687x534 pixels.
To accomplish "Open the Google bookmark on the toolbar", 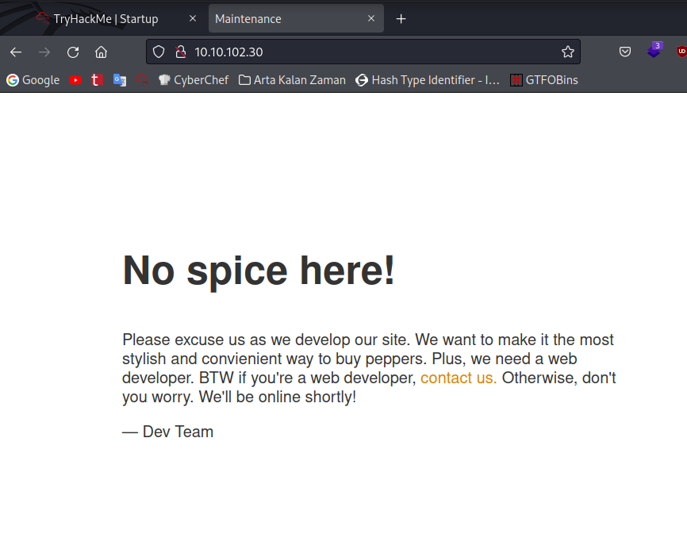I will coord(33,79).
